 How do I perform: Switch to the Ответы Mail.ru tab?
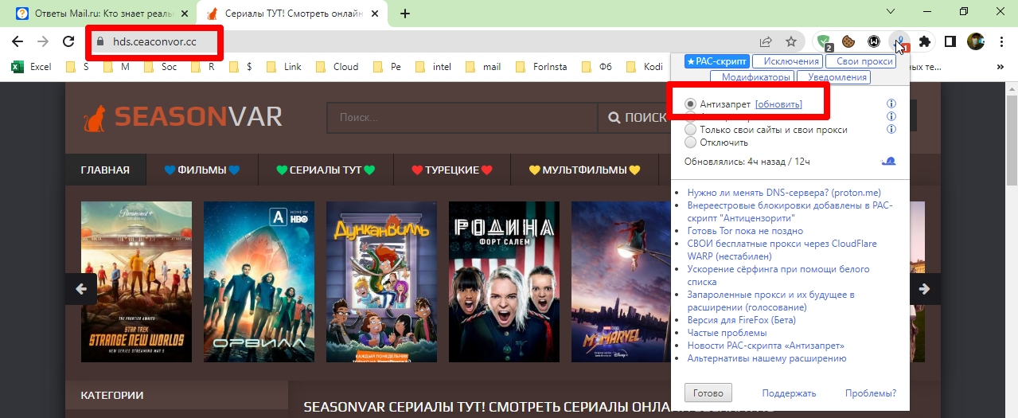(103, 14)
